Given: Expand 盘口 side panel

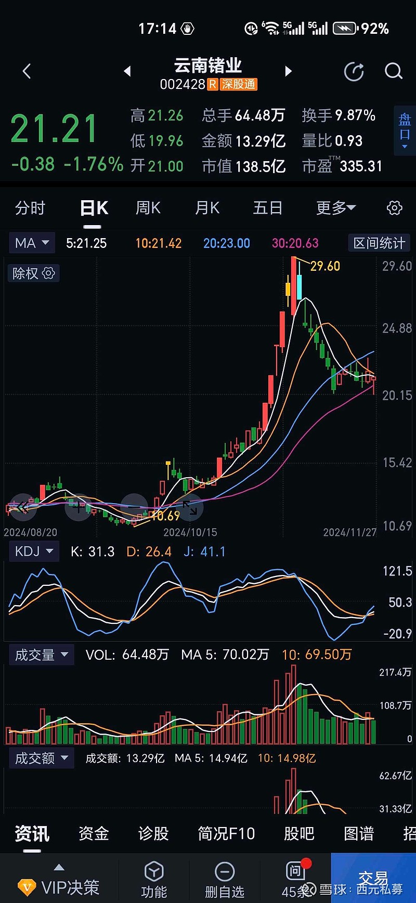Looking at the screenshot, I should pos(405,130).
